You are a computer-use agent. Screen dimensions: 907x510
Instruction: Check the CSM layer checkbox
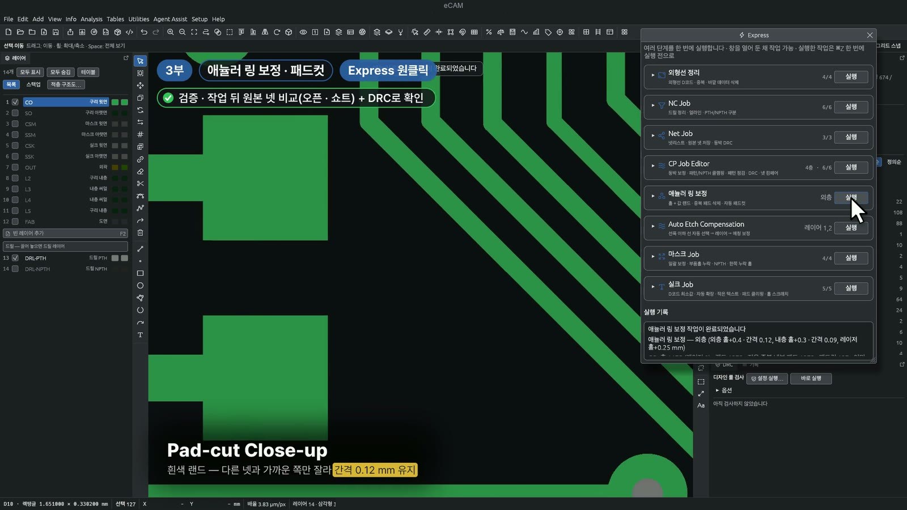[x=15, y=124]
